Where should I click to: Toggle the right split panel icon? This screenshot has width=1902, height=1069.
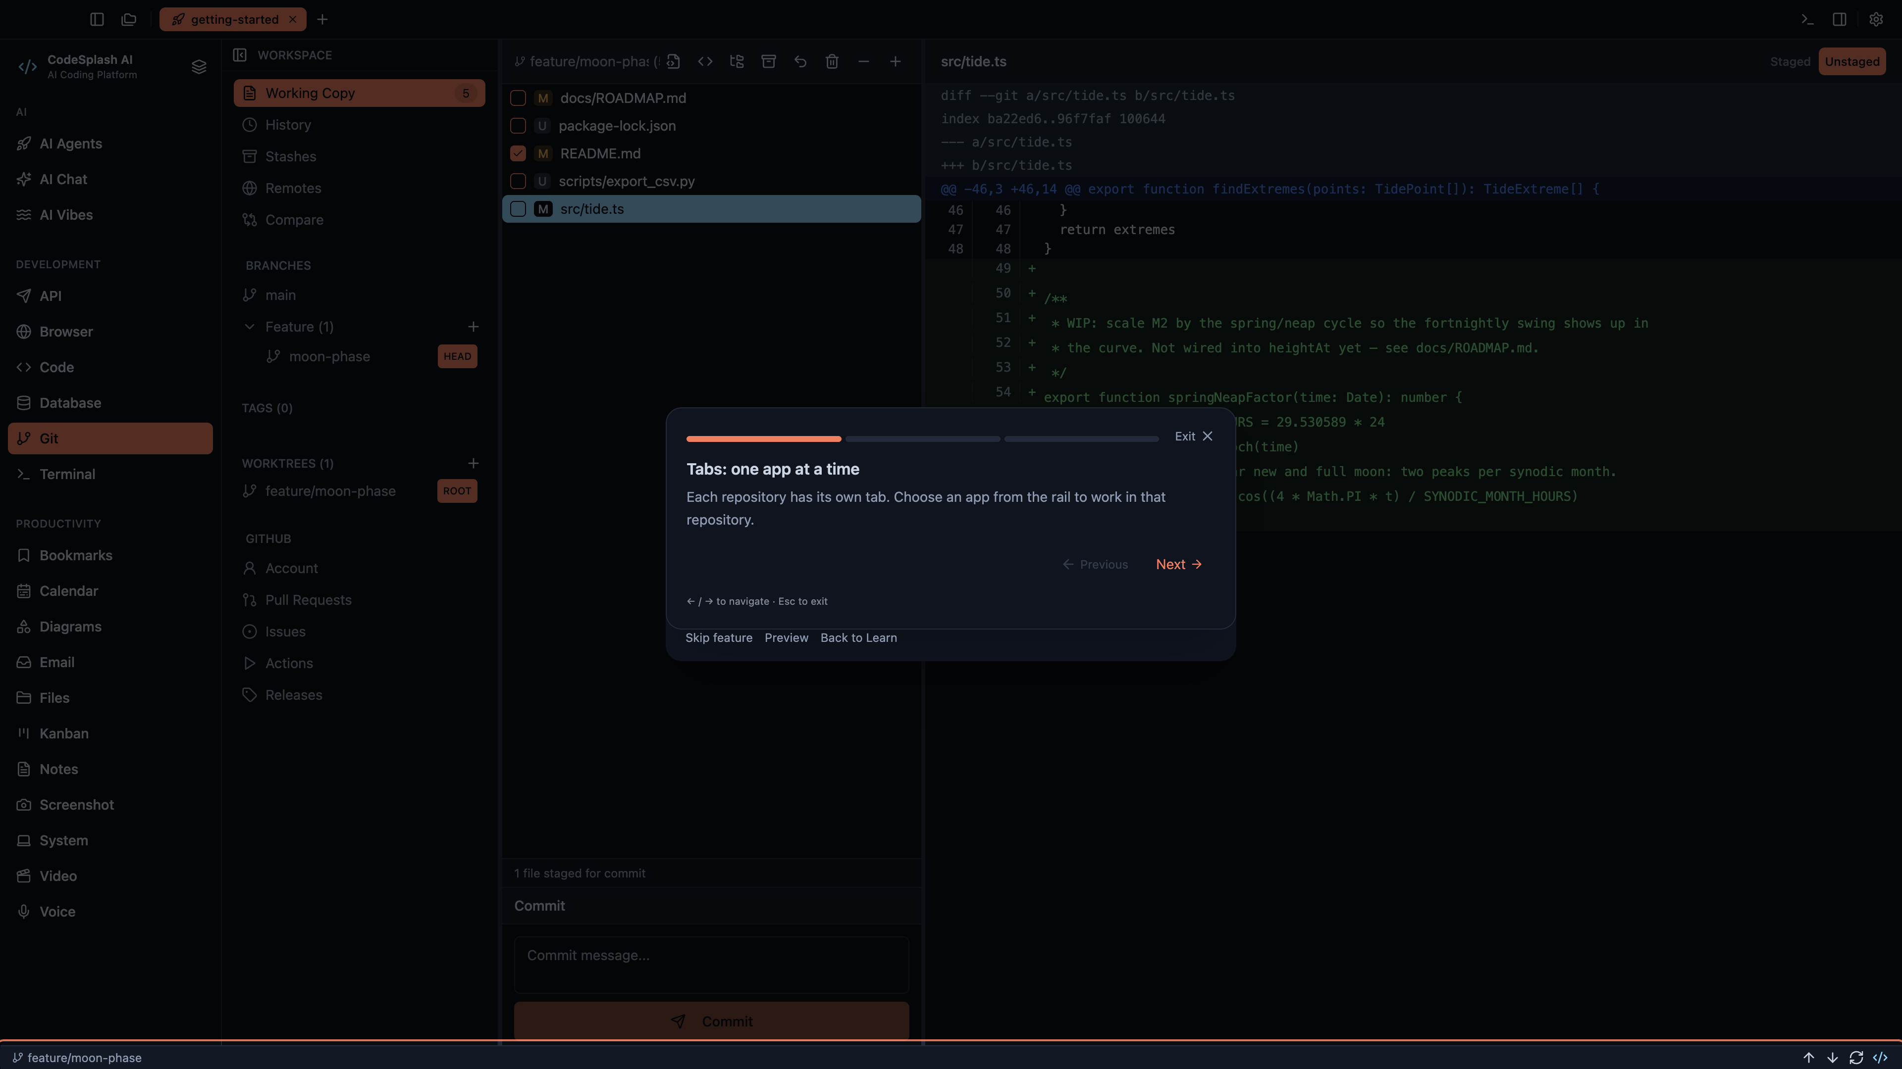(1839, 19)
